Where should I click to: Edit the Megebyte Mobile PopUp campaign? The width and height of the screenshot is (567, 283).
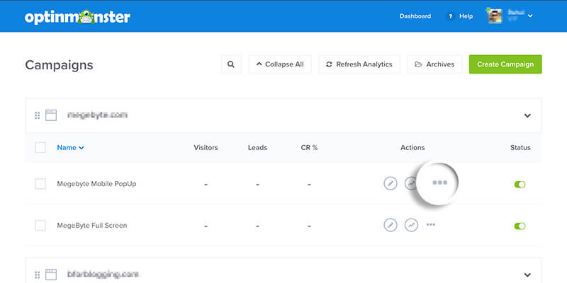(x=391, y=184)
